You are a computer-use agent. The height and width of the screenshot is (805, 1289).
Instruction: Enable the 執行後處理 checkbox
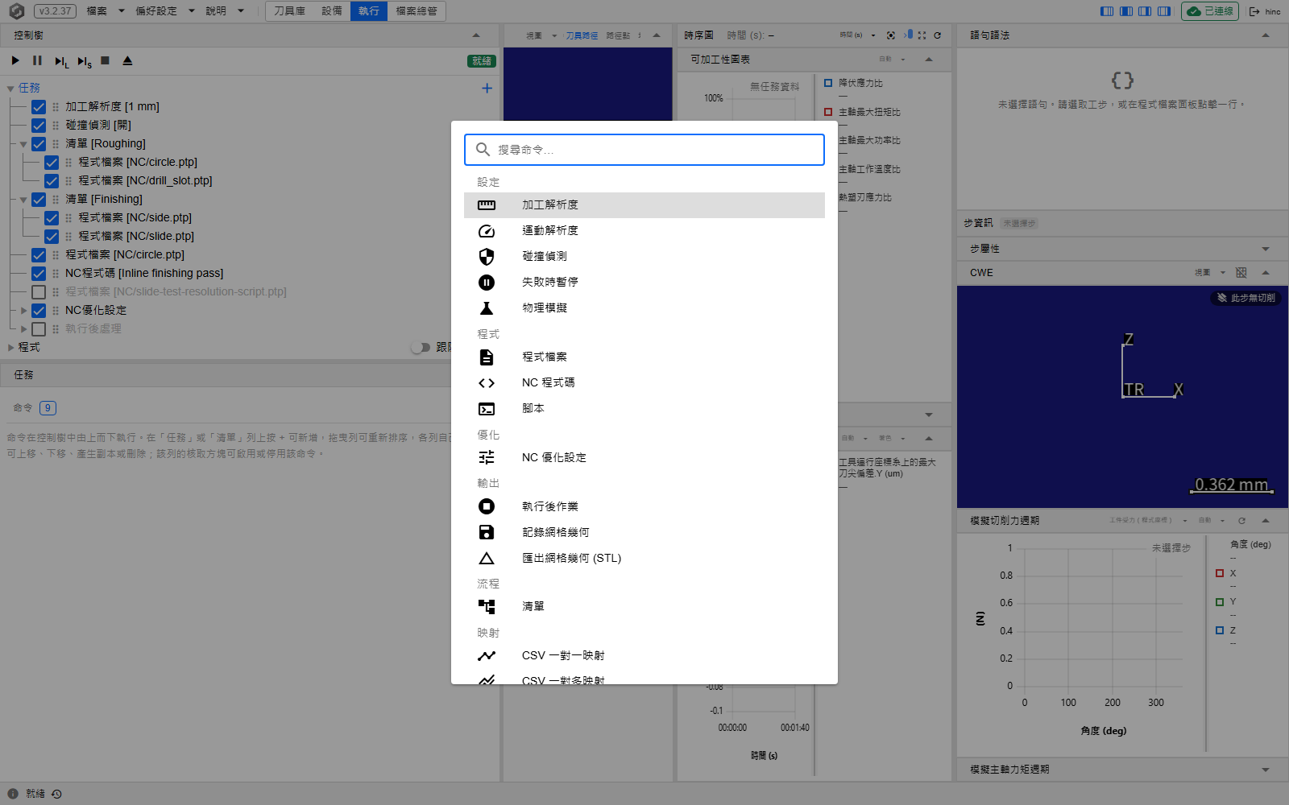[x=39, y=329]
